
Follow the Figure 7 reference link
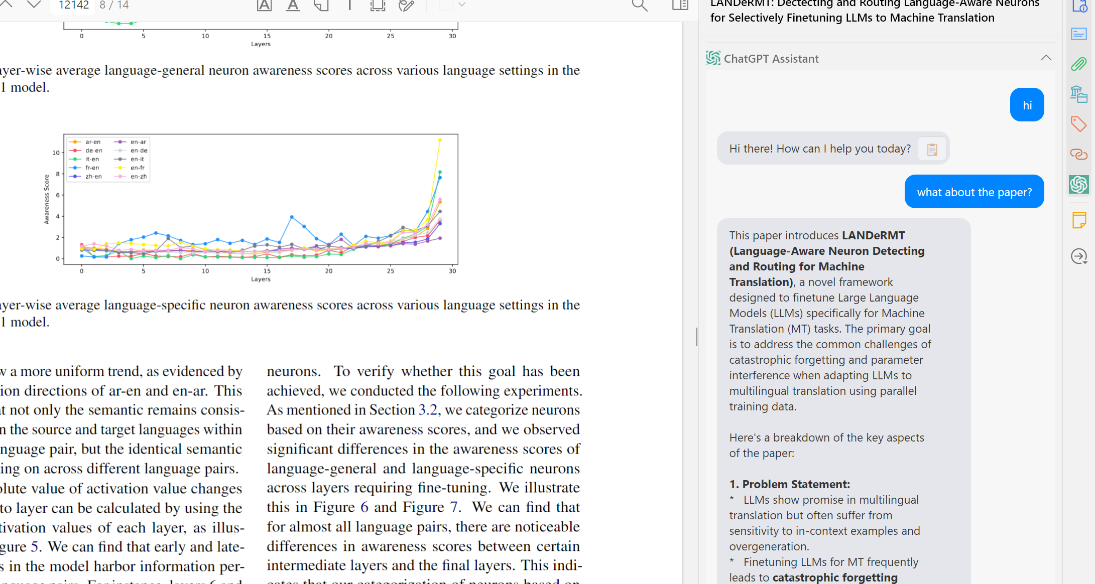click(x=454, y=507)
